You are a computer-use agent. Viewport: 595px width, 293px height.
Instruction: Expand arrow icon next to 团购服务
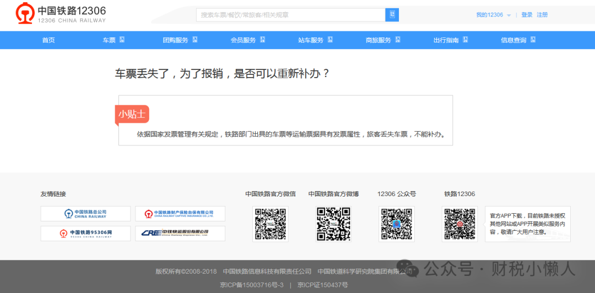click(195, 40)
